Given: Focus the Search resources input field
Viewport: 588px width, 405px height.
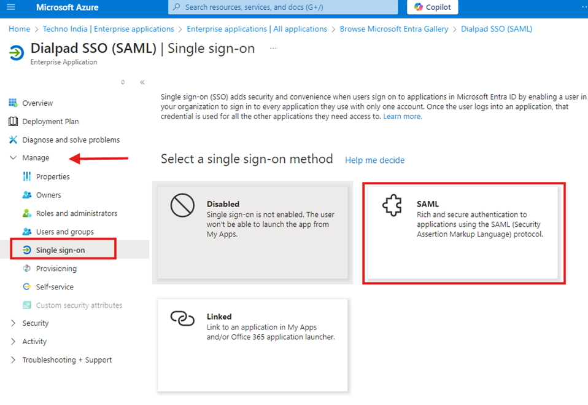Looking at the screenshot, I should coord(283,7).
